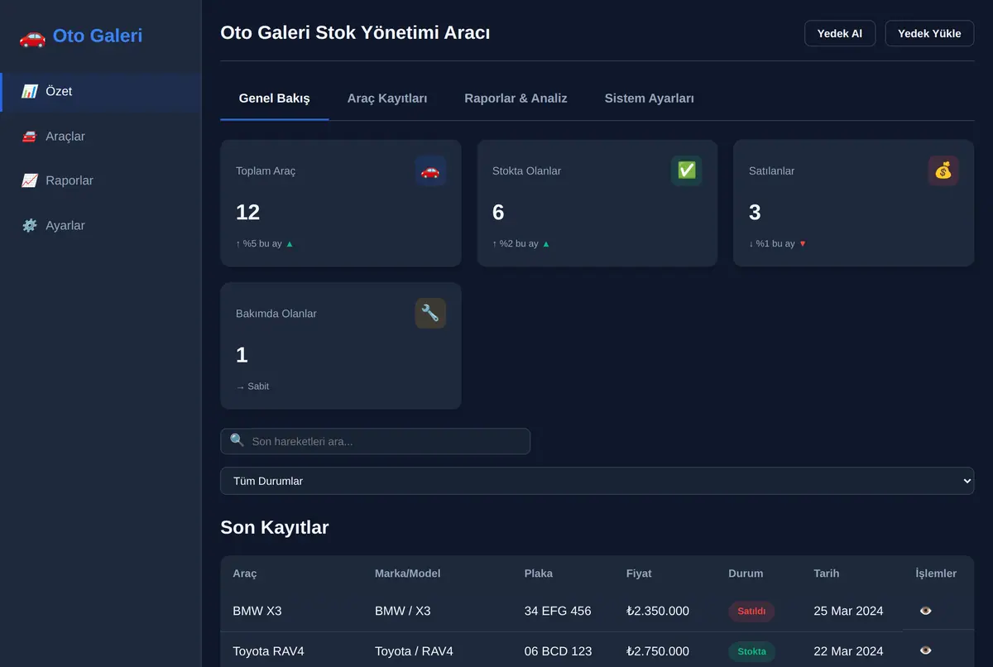Click the BMW X3 vehicle name cell
The image size is (993, 667).
coord(257,611)
